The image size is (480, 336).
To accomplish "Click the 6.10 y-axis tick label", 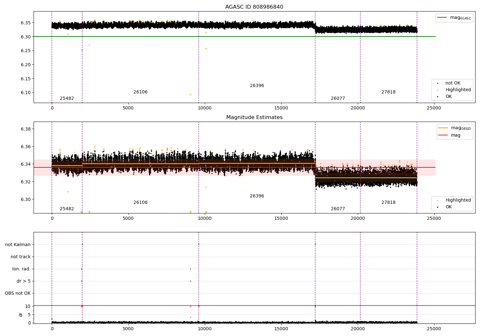I will point(26,92).
